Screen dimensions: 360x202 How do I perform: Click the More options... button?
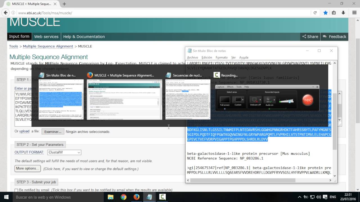[x=28, y=169]
